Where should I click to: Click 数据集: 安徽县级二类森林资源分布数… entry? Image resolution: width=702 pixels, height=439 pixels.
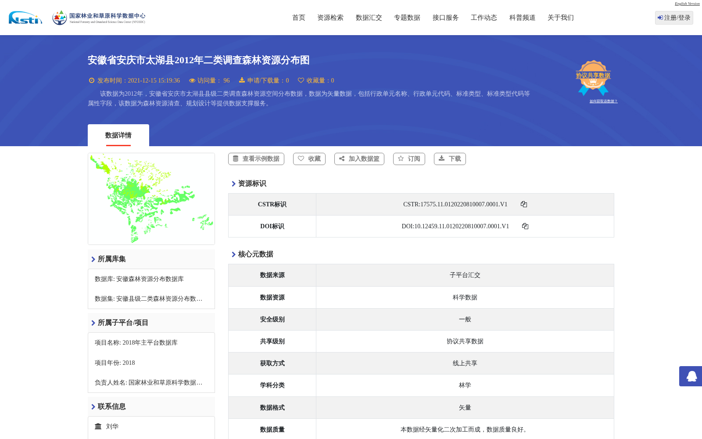point(148,299)
